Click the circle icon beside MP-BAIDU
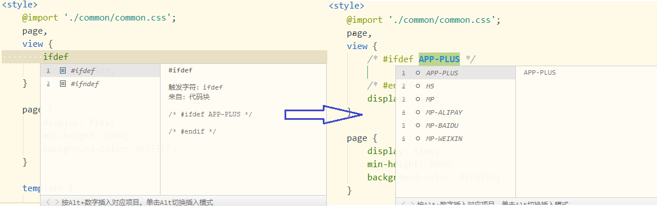Screen dimensions: 657x206 (x=418, y=125)
